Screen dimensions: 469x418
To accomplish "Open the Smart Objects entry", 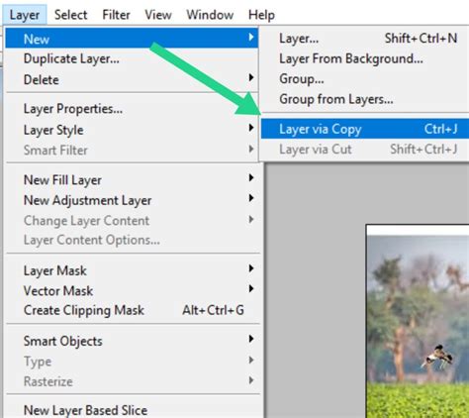I will click(132, 341).
